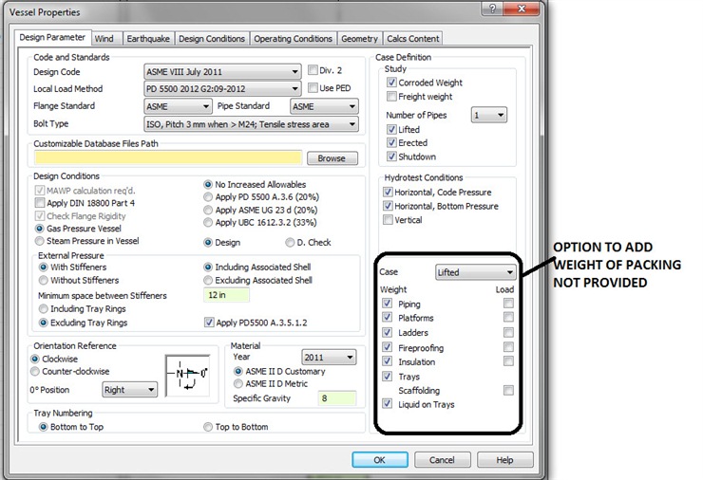Image resolution: width=703 pixels, height=480 pixels.
Task: Enable the Platforms load checkbox
Action: (x=508, y=318)
